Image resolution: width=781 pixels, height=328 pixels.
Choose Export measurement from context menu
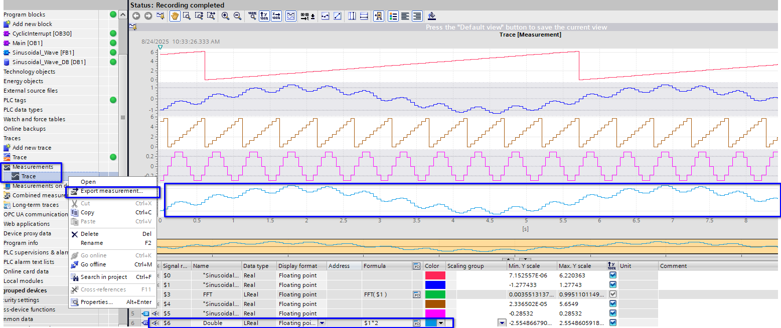click(111, 191)
